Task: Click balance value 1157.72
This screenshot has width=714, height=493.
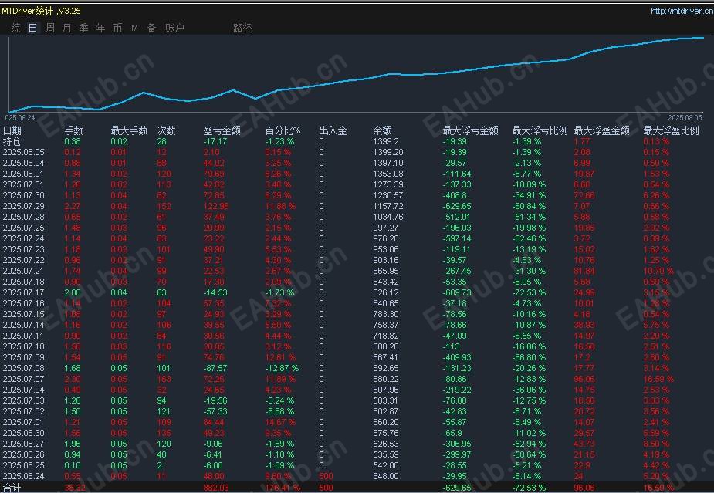Action: click(388, 206)
